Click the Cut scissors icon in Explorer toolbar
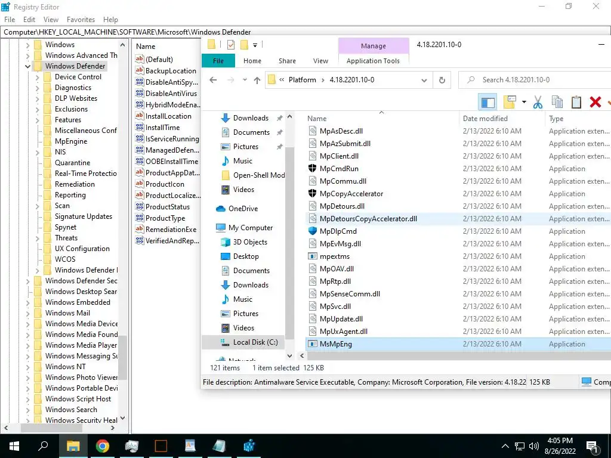611x458 pixels. 538,103
